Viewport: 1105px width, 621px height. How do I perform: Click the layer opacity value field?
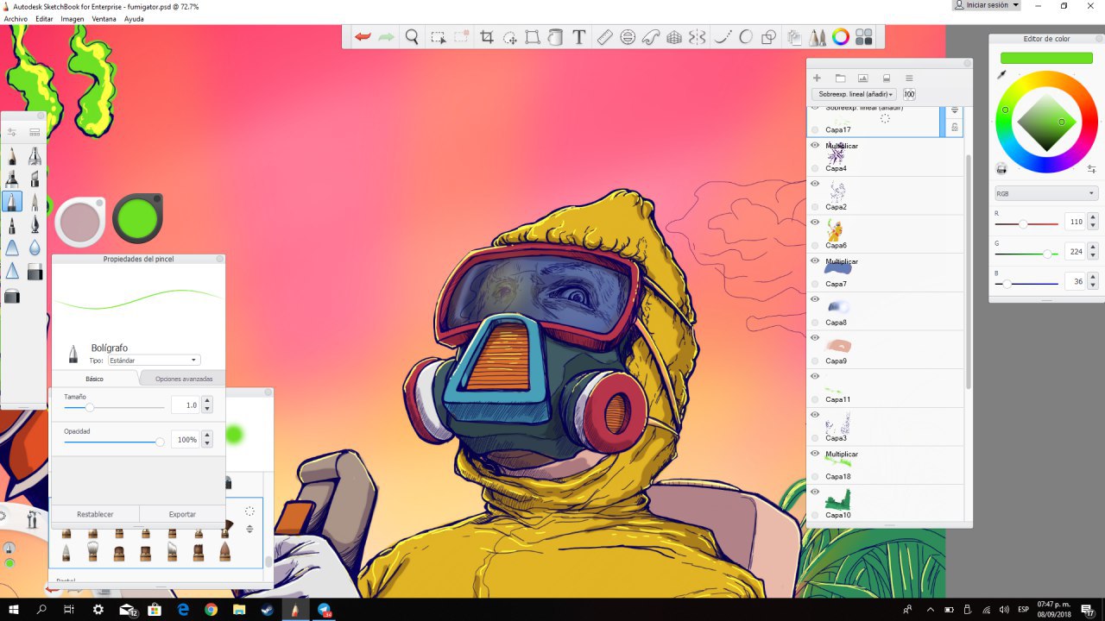[x=909, y=94]
